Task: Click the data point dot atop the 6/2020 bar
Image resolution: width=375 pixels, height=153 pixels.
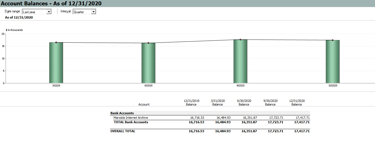Action: pos(148,43)
